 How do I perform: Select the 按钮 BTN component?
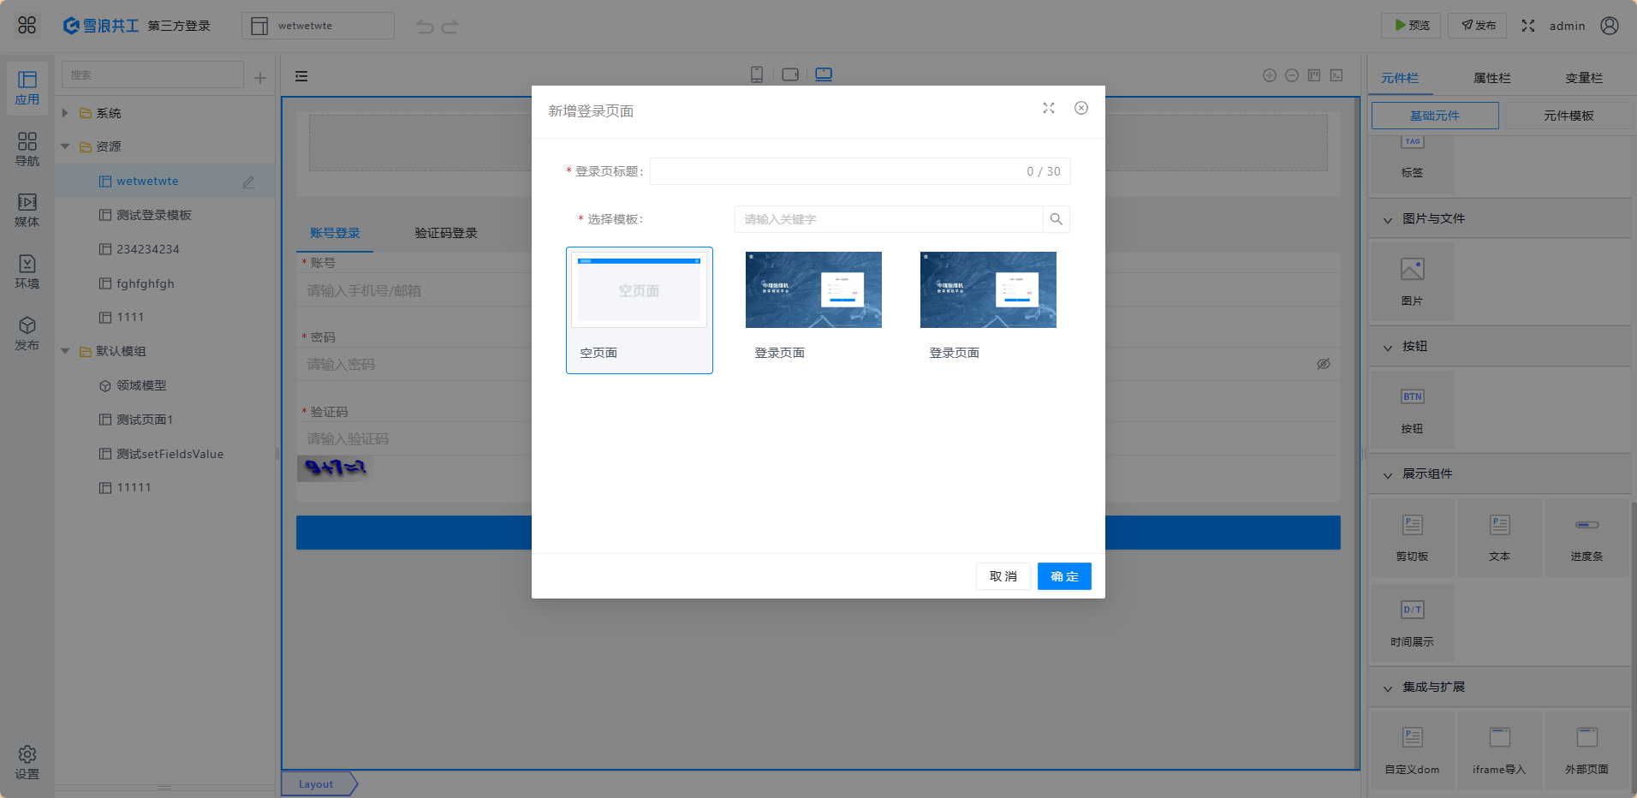click(x=1413, y=409)
